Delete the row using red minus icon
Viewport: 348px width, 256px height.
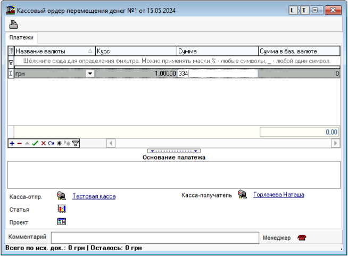[x=20, y=143]
